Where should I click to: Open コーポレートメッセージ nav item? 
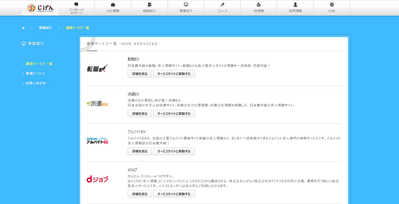tap(76, 8)
